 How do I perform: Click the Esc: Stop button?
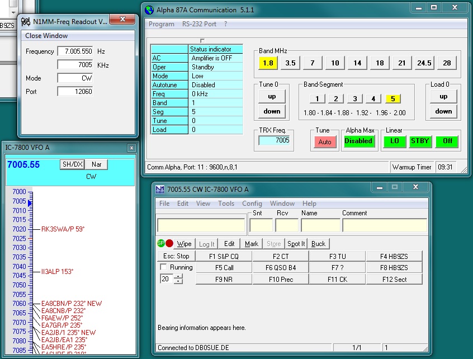pyautogui.click(x=176, y=256)
